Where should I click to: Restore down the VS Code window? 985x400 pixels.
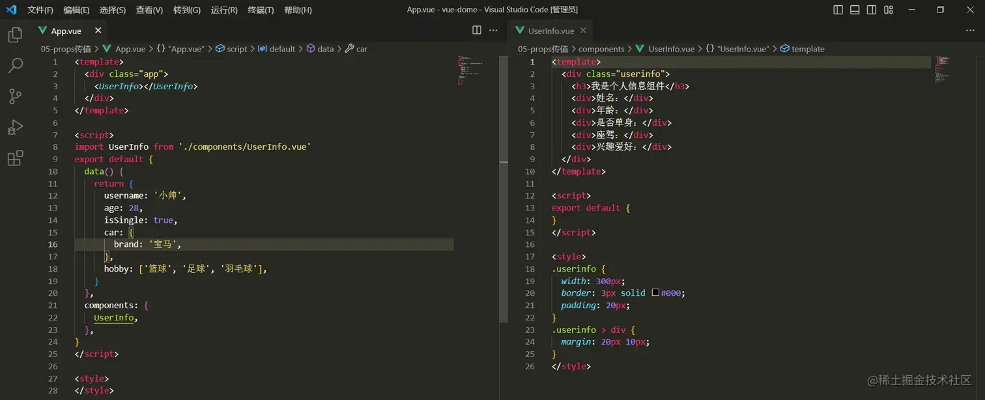click(x=940, y=10)
